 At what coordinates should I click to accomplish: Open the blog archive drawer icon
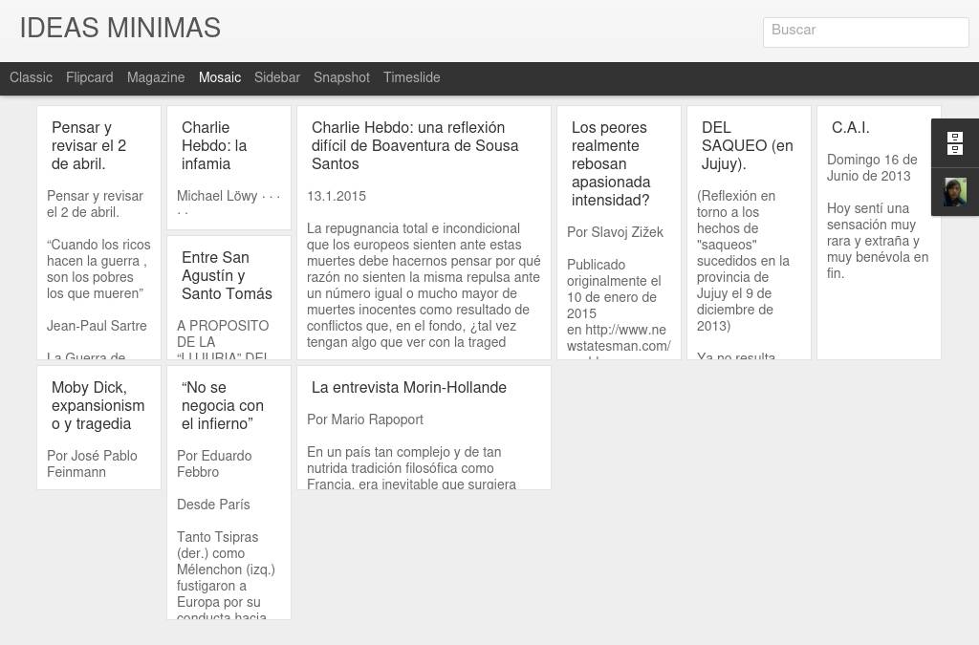[x=954, y=144]
